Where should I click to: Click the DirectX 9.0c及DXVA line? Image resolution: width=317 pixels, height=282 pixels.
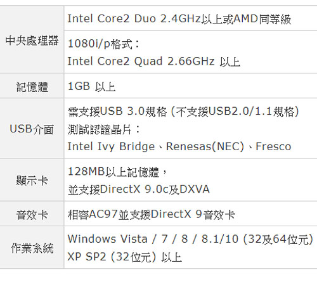tap(139, 189)
